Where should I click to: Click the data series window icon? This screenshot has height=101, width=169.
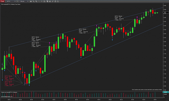click(55, 1)
